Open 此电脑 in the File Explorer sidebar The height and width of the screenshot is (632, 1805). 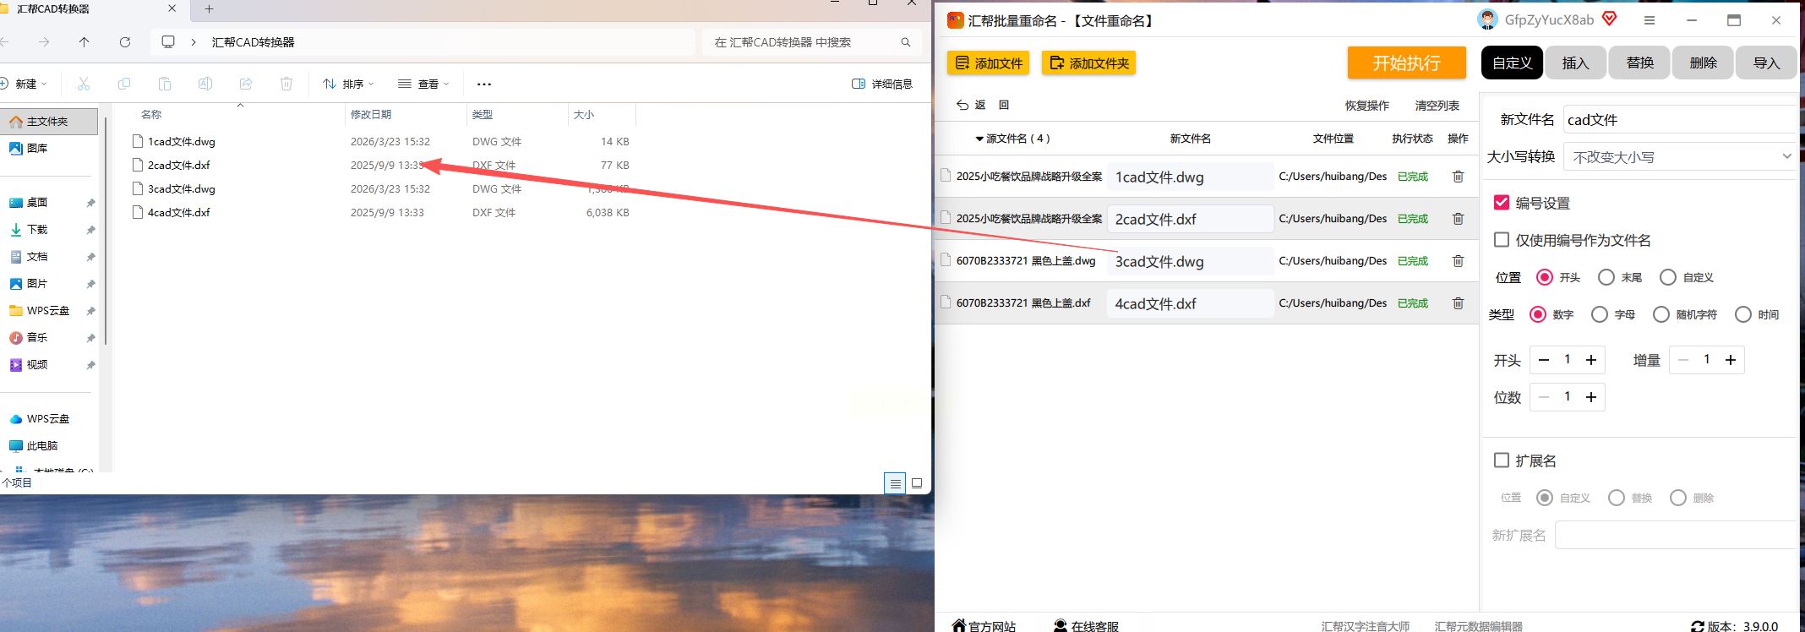[42, 446]
